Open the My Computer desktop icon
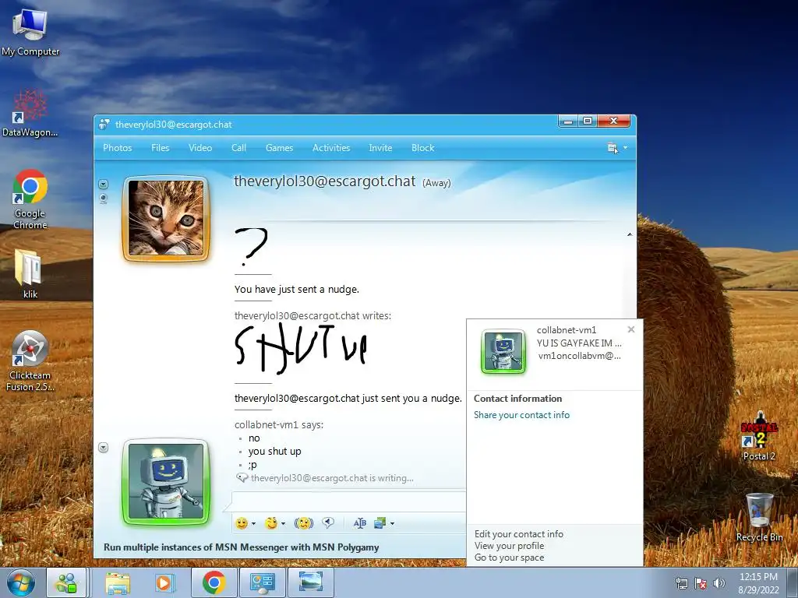Image resolution: width=798 pixels, height=598 pixels. pos(30,31)
